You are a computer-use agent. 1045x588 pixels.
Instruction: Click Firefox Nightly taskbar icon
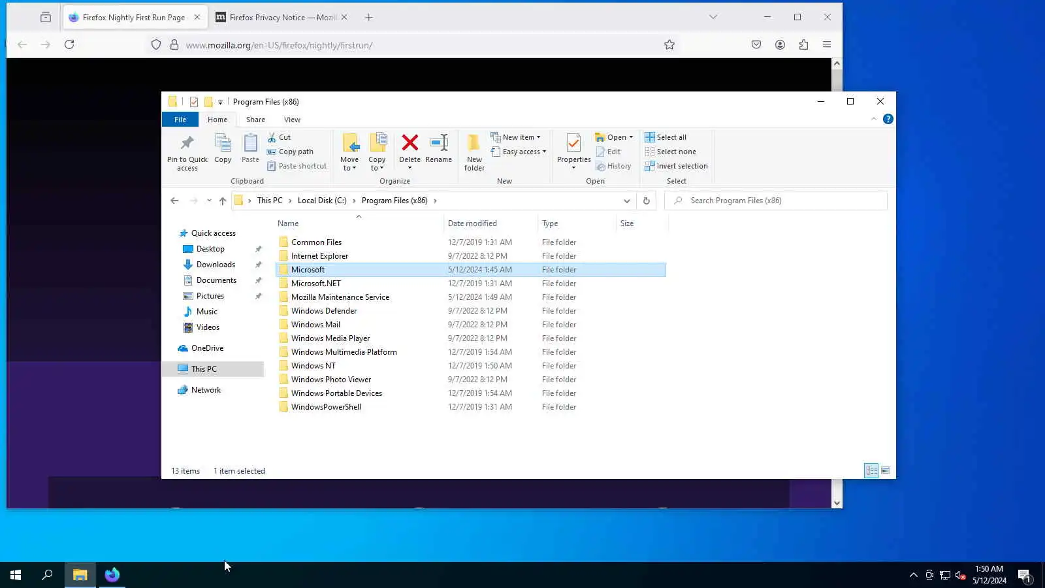click(x=112, y=575)
